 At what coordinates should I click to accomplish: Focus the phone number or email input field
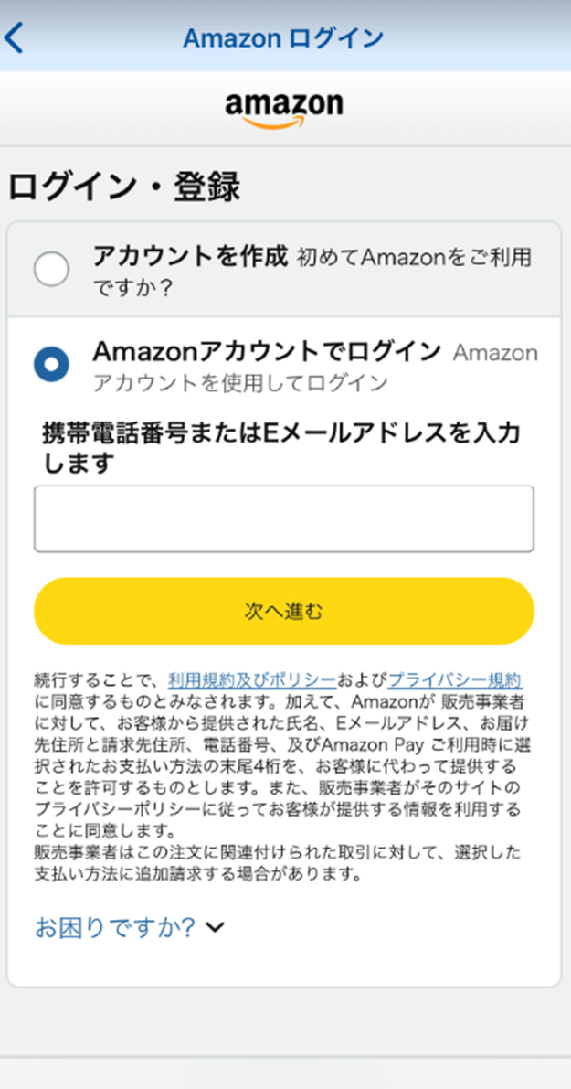[x=283, y=518]
